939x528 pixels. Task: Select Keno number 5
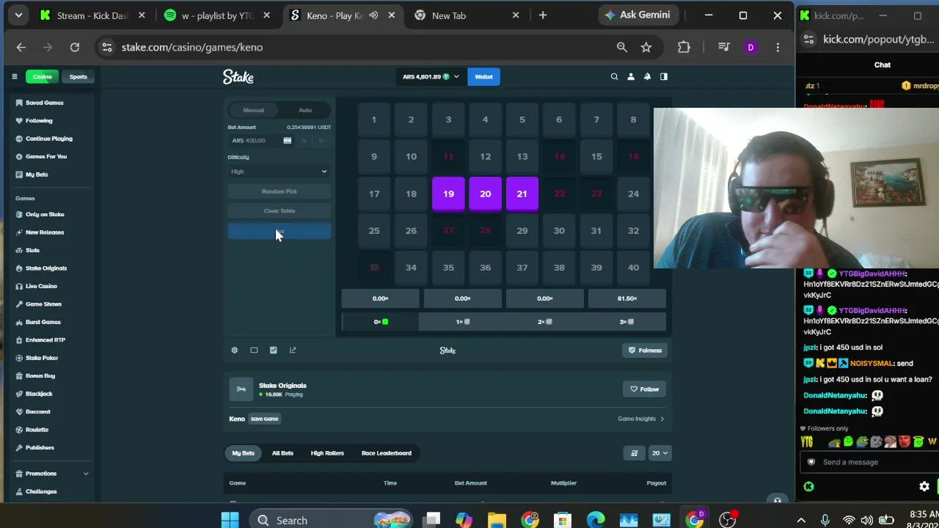point(522,120)
